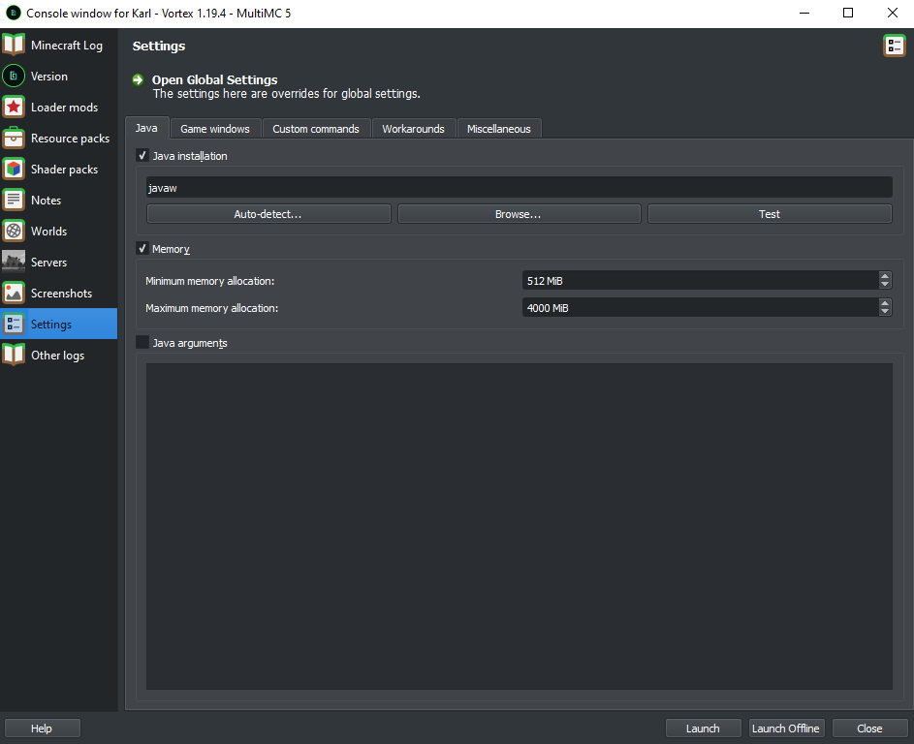This screenshot has height=744, width=914.
Task: Open the Worlds icon in sidebar
Action: [14, 231]
